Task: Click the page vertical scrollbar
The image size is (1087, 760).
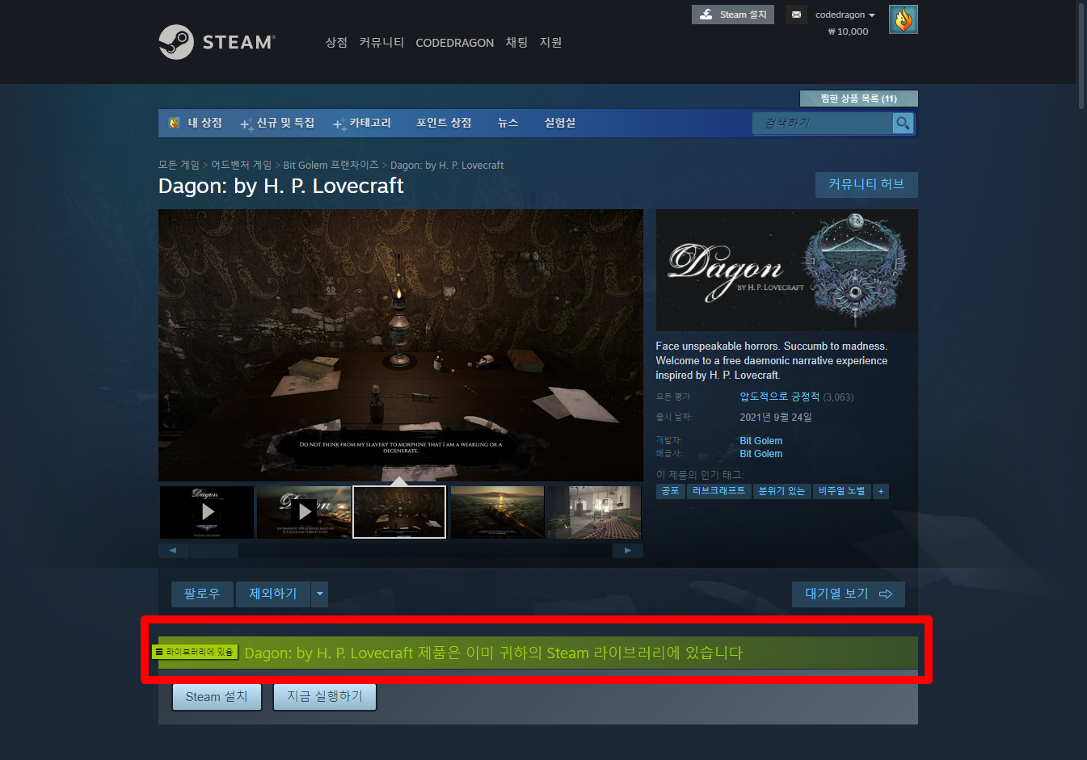Action: 1081,55
